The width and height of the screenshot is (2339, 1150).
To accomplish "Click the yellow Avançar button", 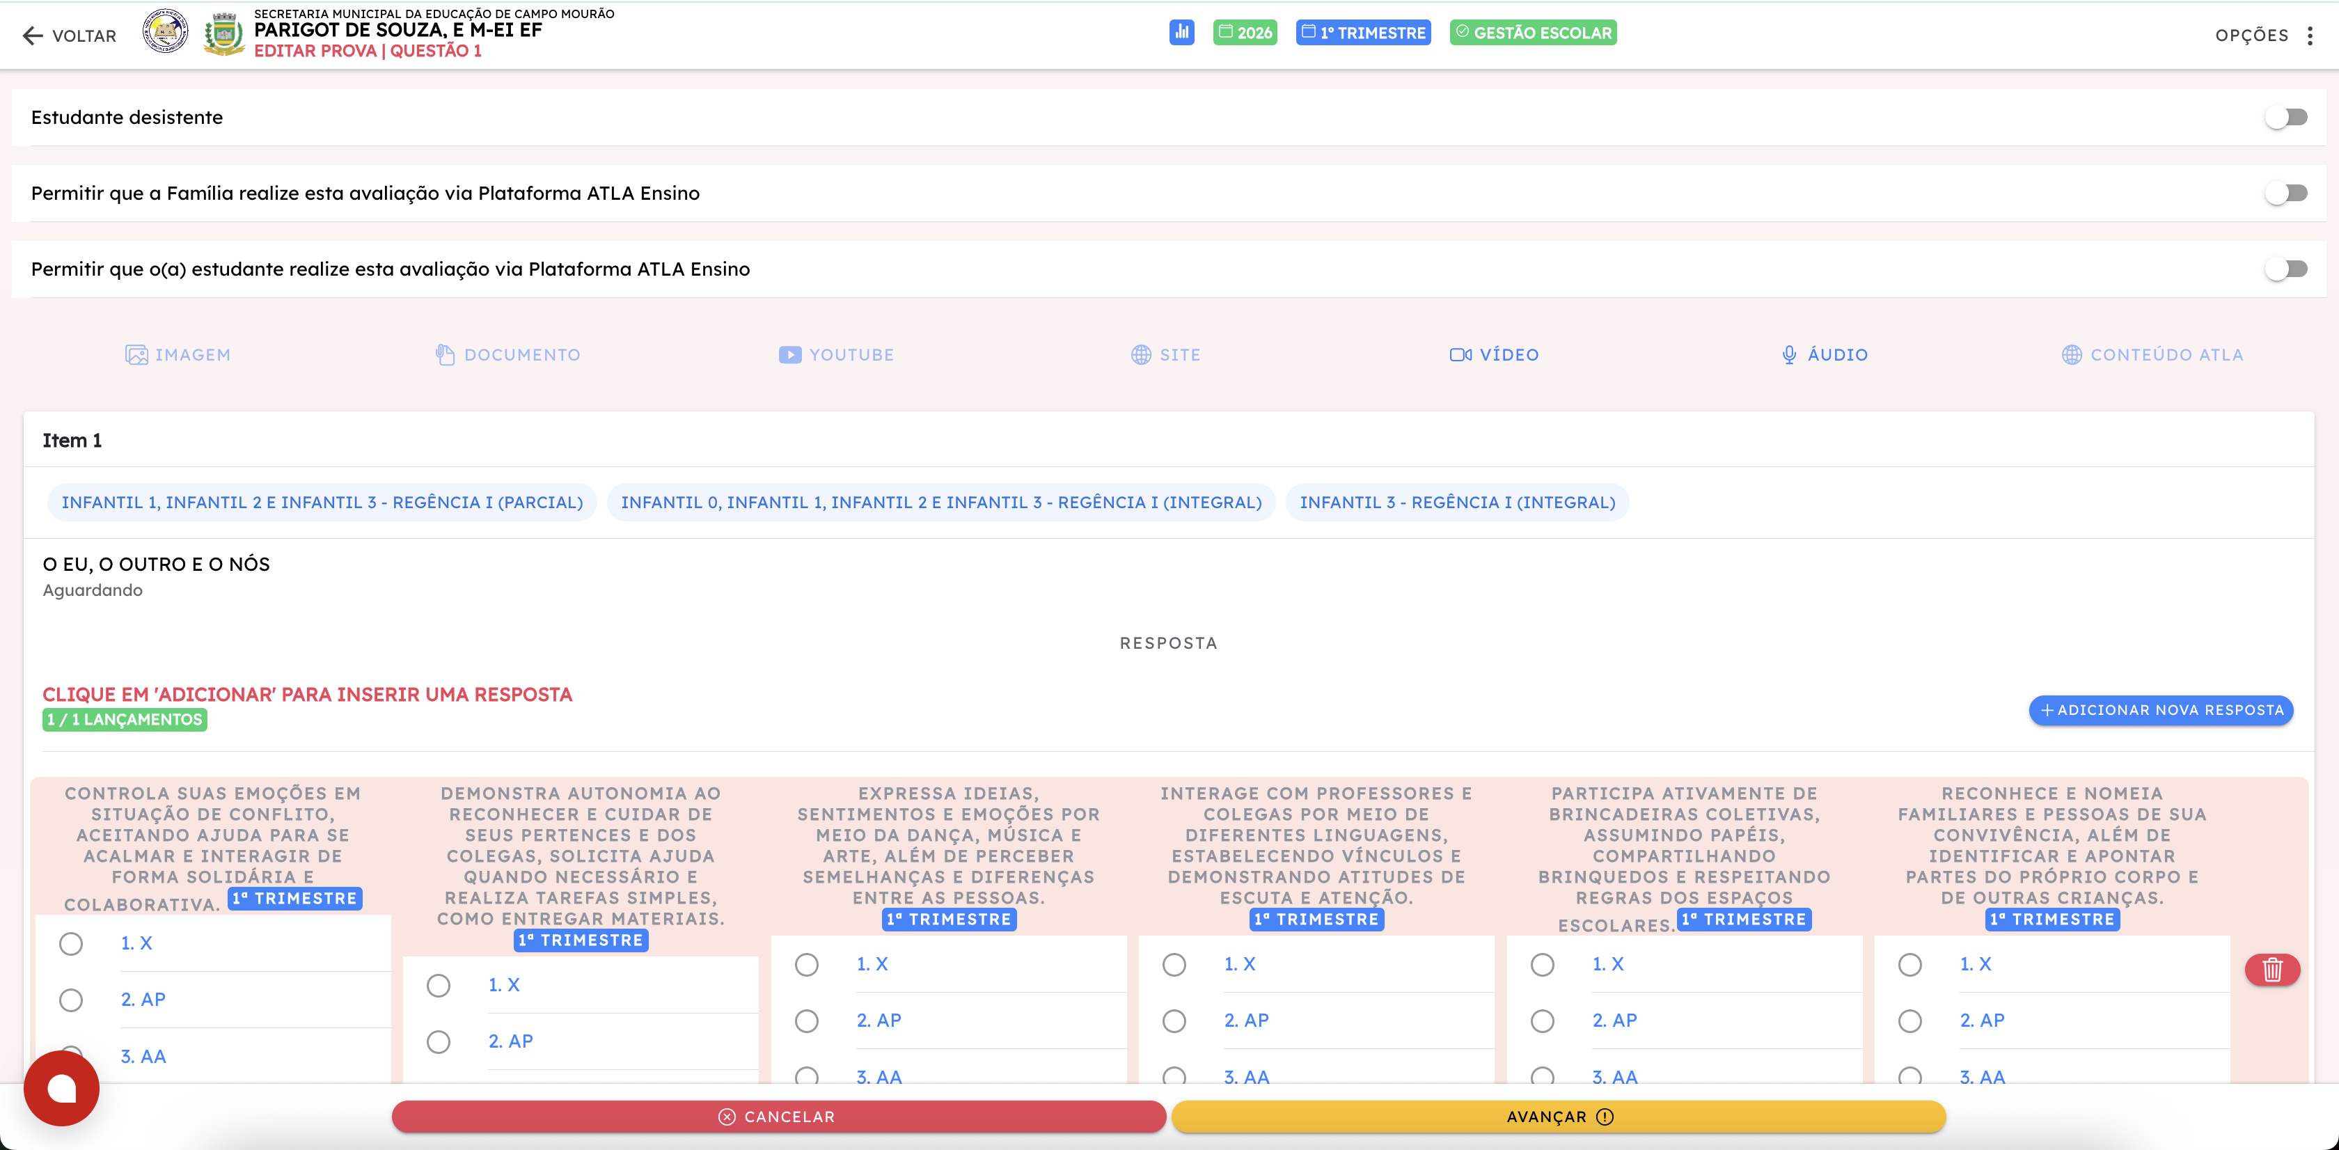I will coord(1558,1117).
